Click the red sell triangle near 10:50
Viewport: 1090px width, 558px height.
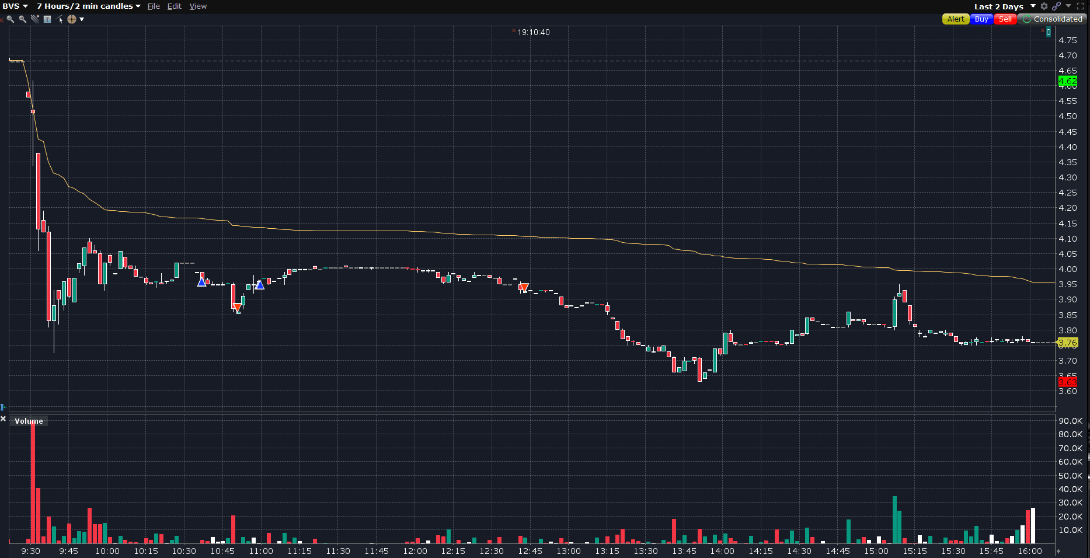[x=237, y=306]
